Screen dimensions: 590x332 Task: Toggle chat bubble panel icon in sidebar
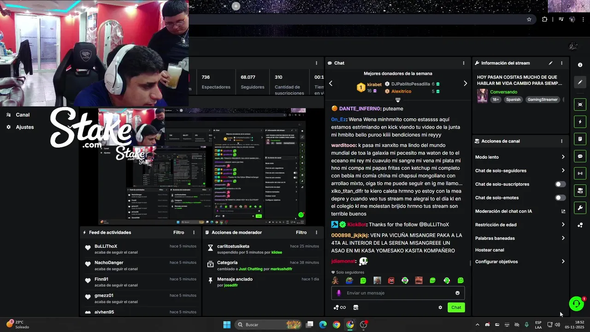[580, 156]
